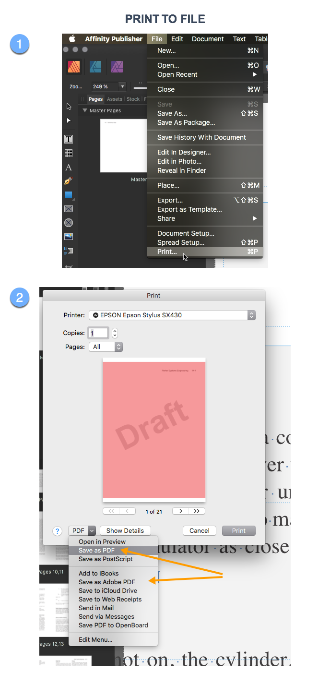Click the PDF dropdown arrow button
Screen dimensions: 330x685
click(92, 530)
